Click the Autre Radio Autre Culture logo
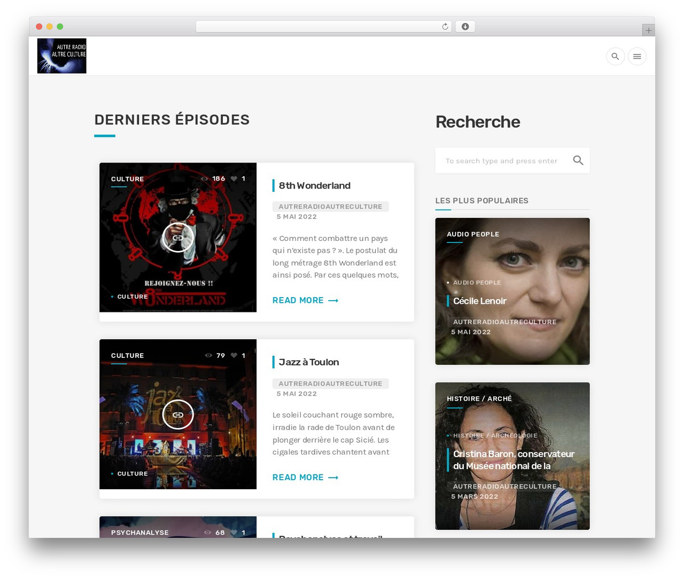This screenshot has width=684, height=579. point(62,56)
